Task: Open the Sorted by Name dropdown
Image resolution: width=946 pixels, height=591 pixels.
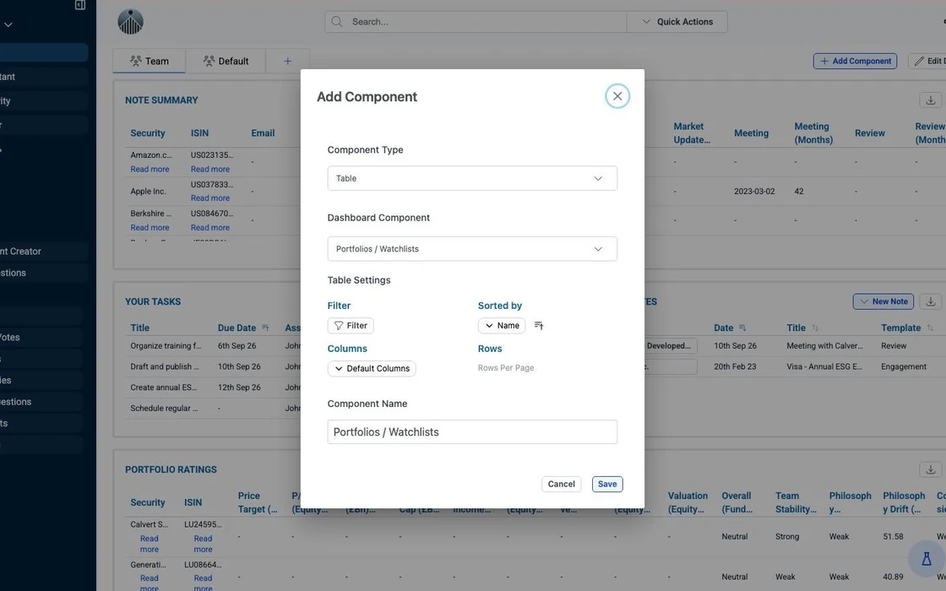Action: tap(502, 326)
